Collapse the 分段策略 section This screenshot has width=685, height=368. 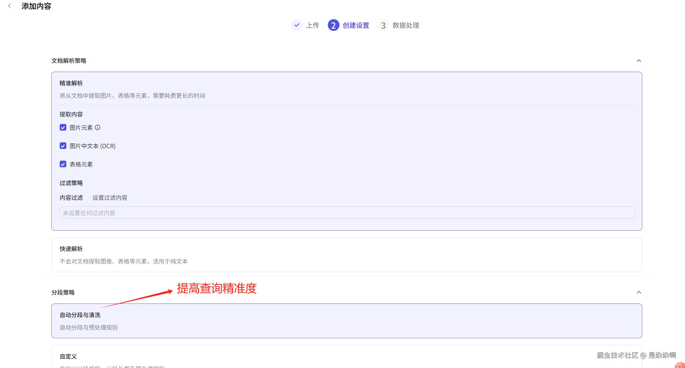tap(639, 292)
